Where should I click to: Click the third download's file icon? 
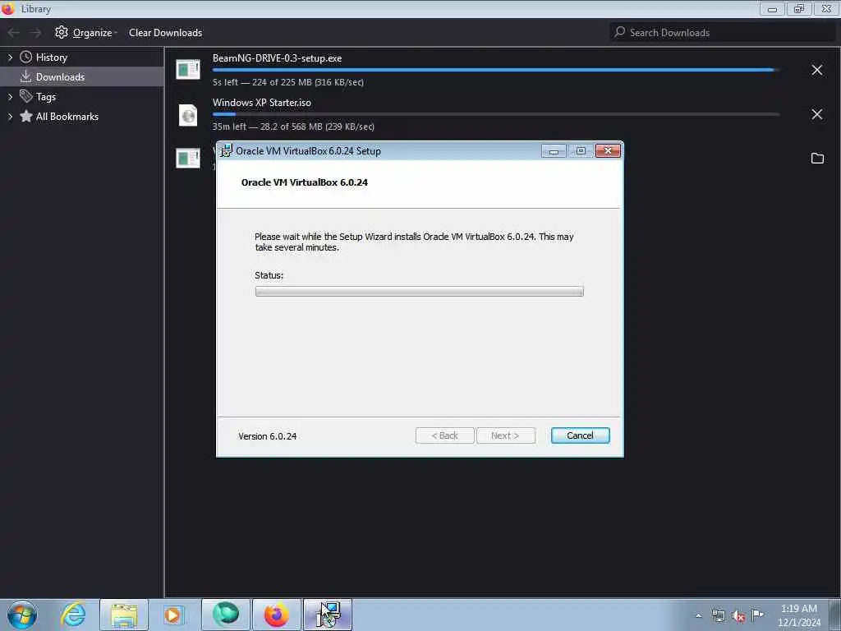click(x=188, y=159)
